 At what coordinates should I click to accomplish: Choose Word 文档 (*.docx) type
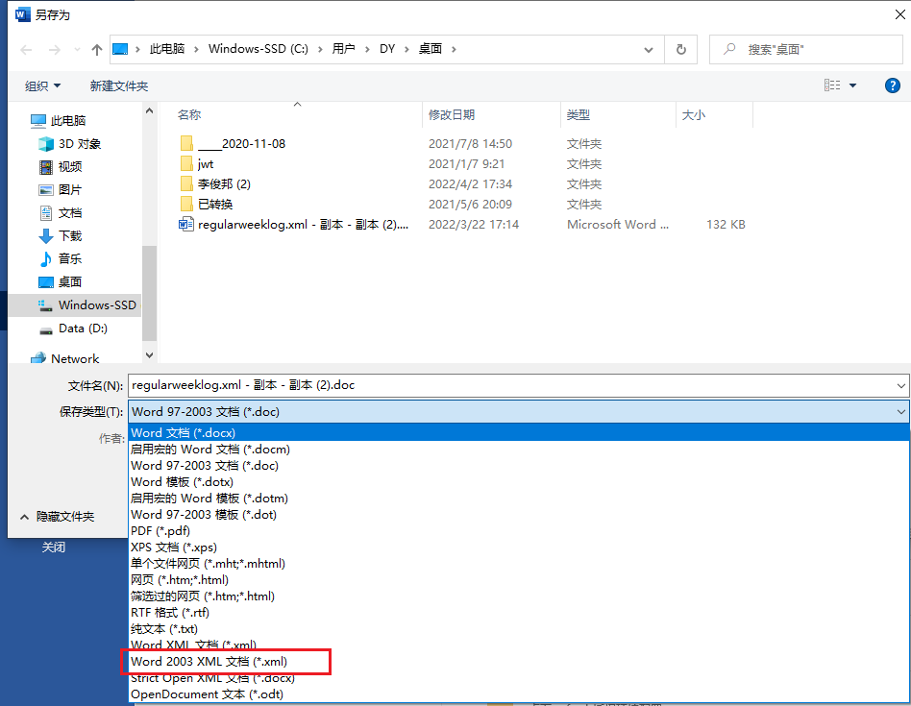pos(519,432)
